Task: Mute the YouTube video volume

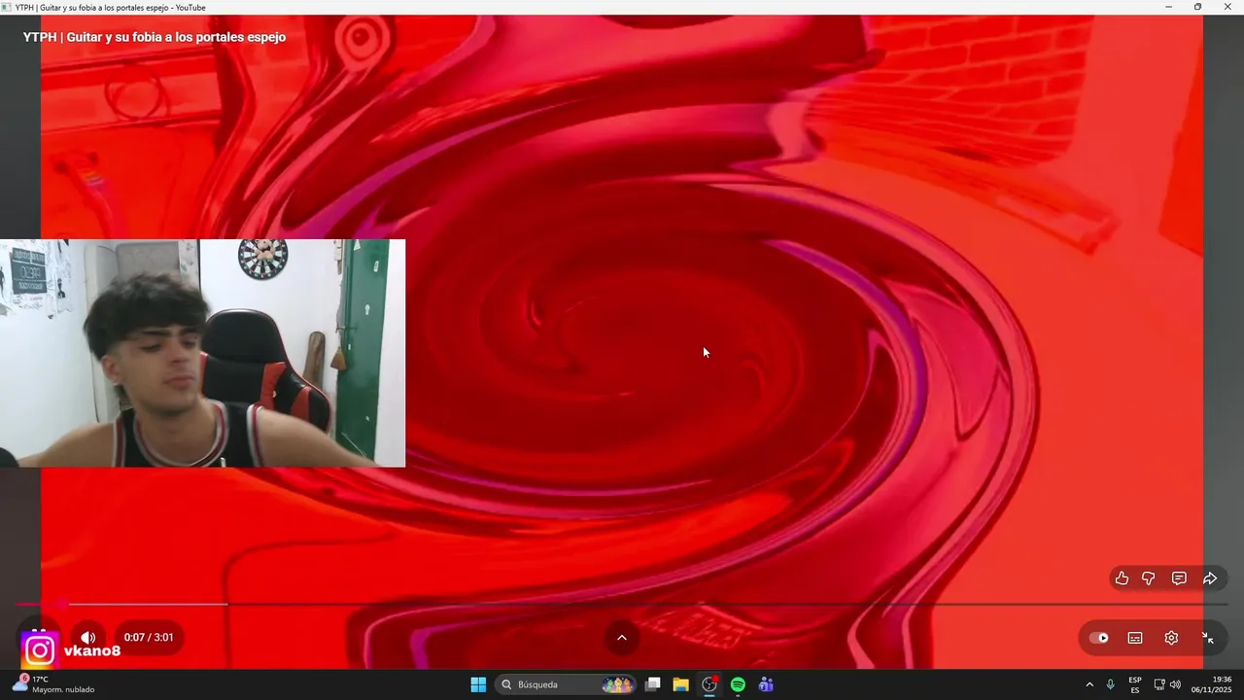Action: click(87, 638)
